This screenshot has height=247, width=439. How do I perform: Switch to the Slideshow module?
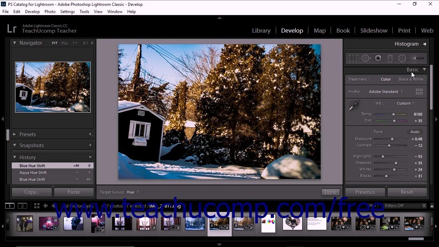click(x=374, y=31)
